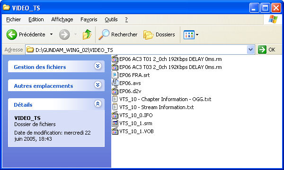This screenshot has width=284, height=170.
Task: Open the Forward history dropdown arrow
Action: tap(76, 34)
